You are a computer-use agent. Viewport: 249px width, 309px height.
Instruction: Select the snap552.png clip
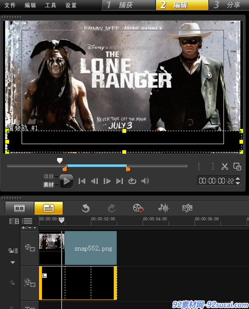pyautogui.click(x=91, y=248)
